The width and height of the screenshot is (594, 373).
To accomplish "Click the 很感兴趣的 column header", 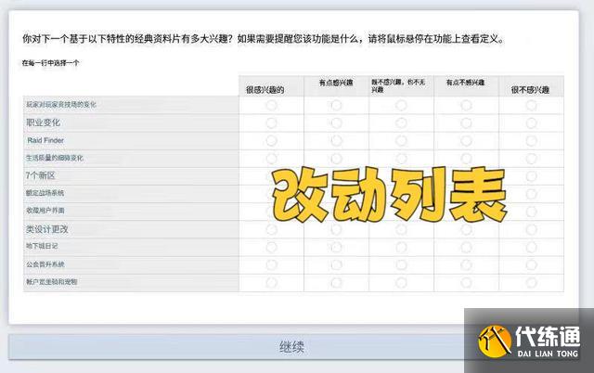I will [265, 90].
